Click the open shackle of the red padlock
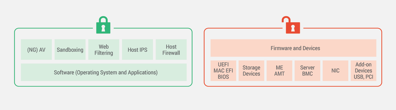This screenshot has height=110, width=396. (x=286, y=19)
